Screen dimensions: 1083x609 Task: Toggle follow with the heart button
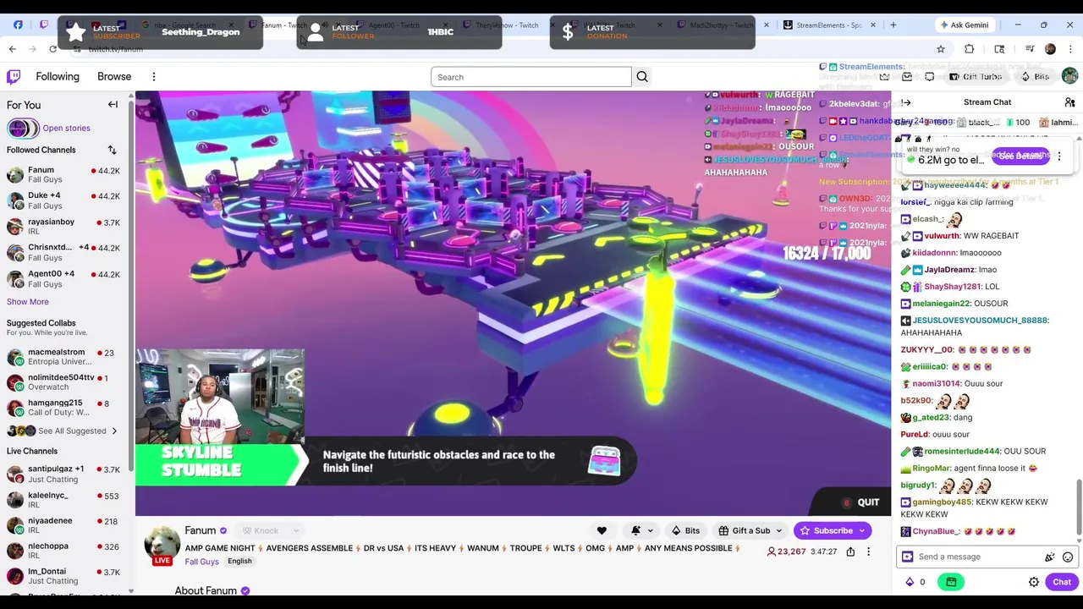click(602, 530)
